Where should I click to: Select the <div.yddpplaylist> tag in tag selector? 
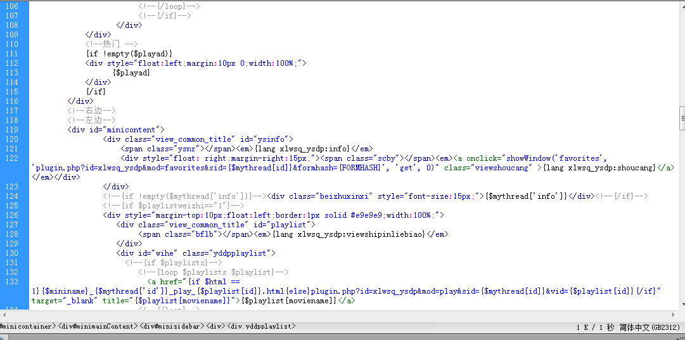261,326
